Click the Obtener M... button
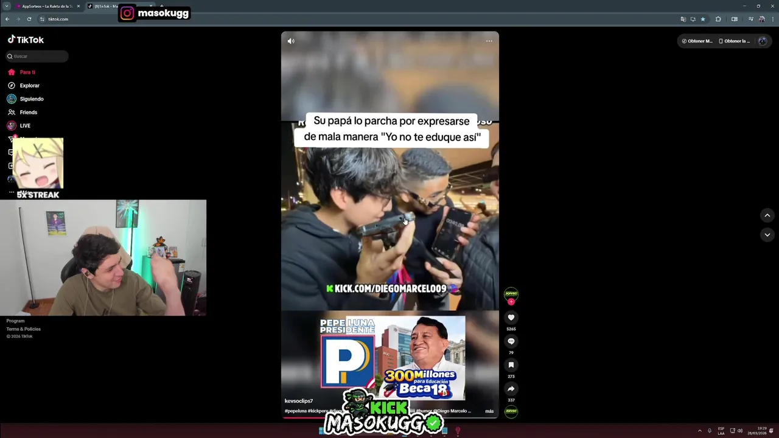Viewport: 779px width, 438px height. pyautogui.click(x=697, y=41)
